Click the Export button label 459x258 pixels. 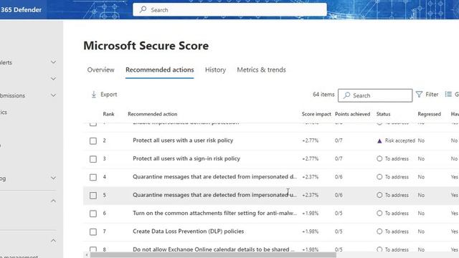click(x=108, y=95)
